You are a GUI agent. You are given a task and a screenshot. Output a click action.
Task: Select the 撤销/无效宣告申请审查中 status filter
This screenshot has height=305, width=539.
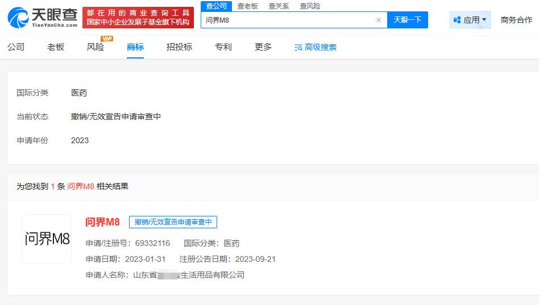(116, 116)
